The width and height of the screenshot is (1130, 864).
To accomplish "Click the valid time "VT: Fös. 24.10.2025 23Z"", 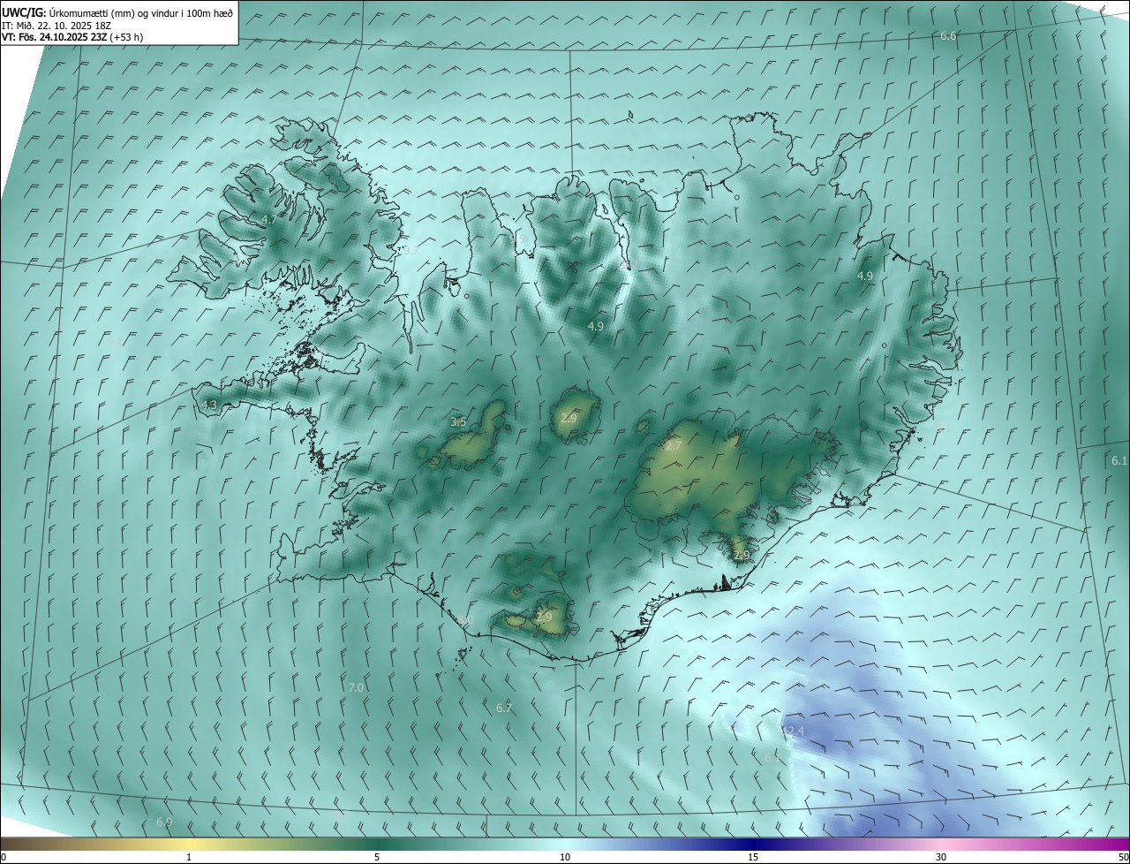I will coord(55,37).
